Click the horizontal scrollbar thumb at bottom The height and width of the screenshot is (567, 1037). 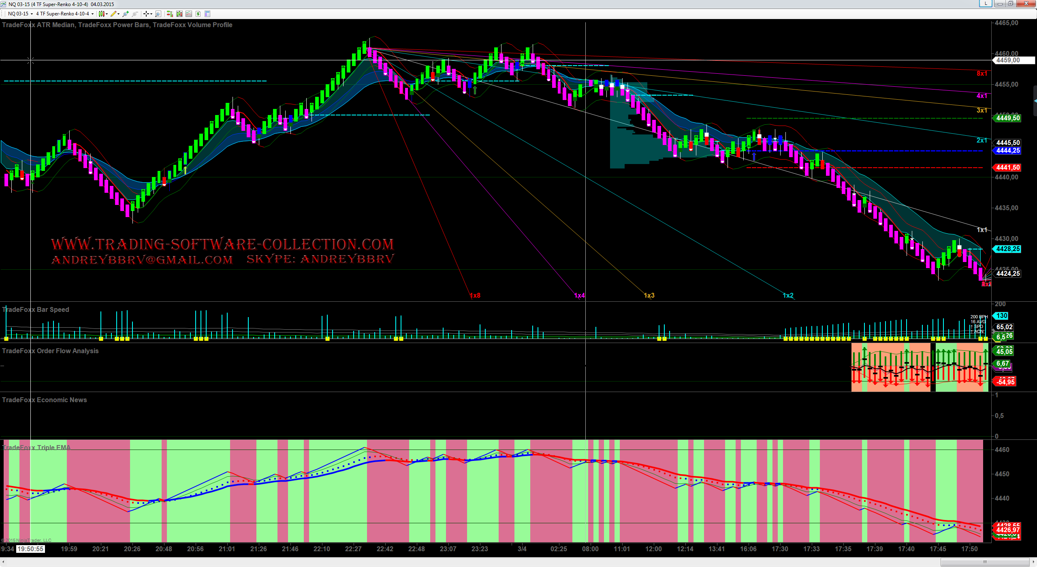985,562
